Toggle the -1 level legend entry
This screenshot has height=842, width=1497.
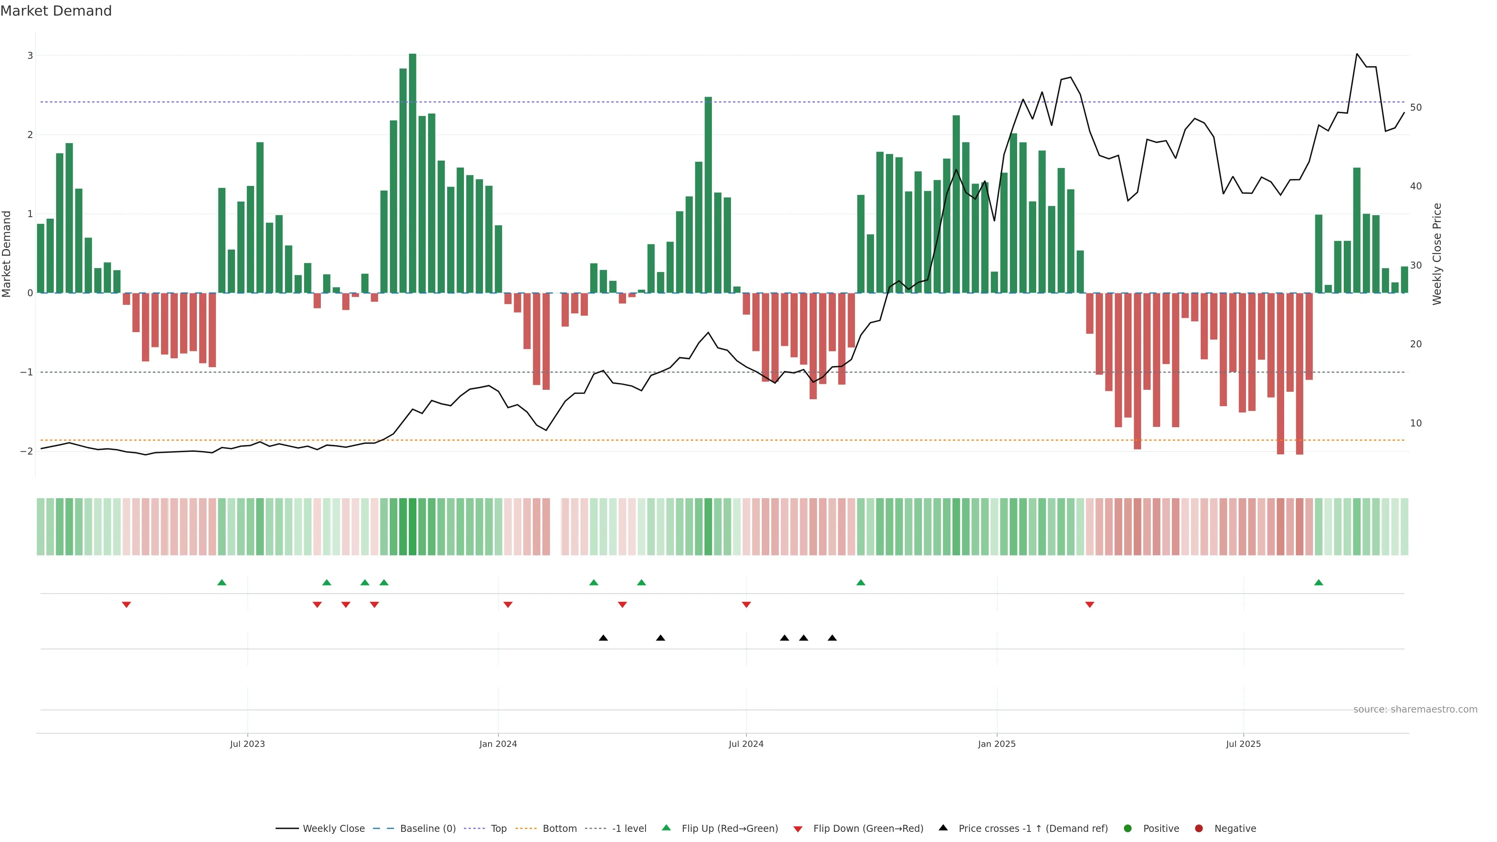click(x=629, y=829)
